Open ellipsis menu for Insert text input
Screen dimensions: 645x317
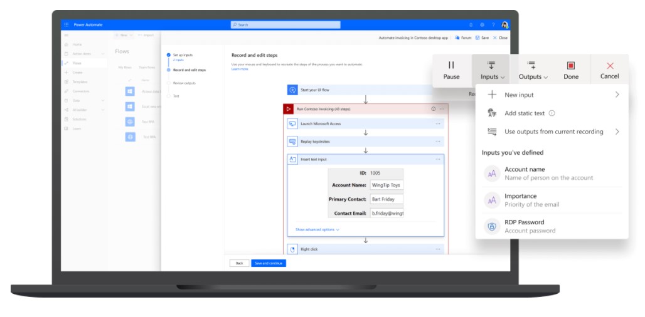(x=438, y=159)
